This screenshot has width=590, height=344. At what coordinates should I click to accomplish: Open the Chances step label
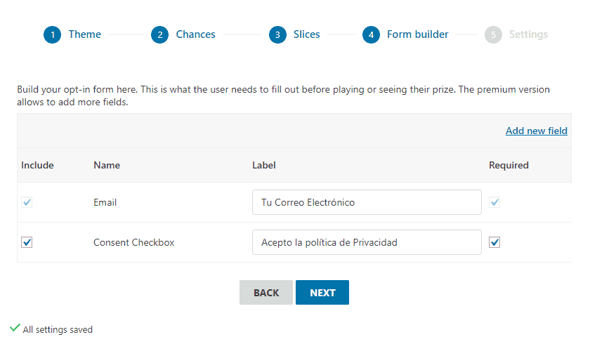click(196, 34)
